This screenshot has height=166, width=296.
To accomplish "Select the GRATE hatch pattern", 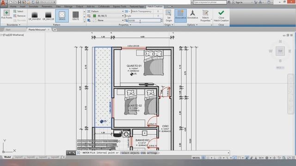I will click(75, 16).
